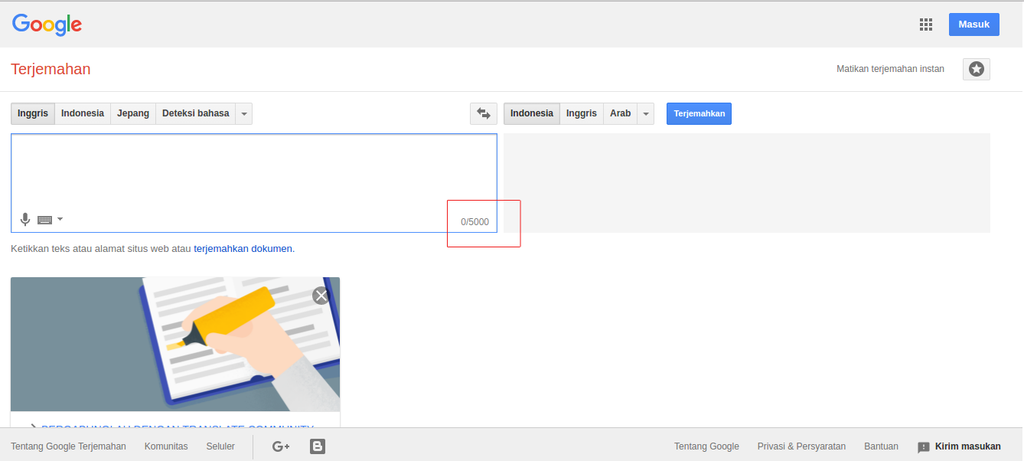Click the blue Terjemahkan button

coord(700,113)
